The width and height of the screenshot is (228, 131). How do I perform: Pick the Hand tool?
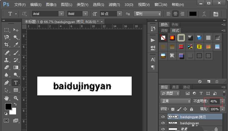click(x=7, y=98)
